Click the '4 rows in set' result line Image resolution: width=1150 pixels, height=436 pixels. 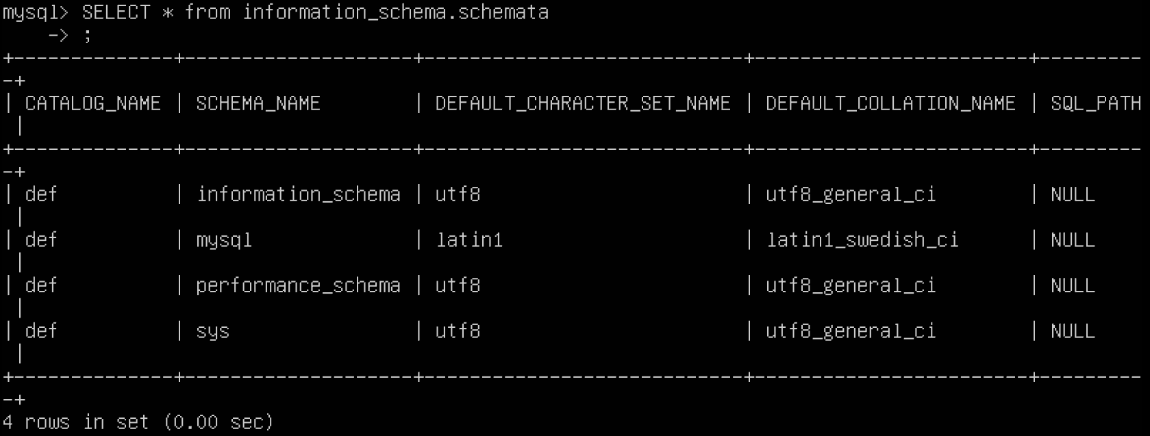pyautogui.click(x=138, y=422)
